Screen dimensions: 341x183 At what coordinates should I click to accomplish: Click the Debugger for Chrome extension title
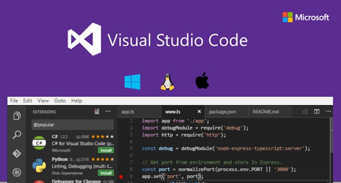(76, 181)
